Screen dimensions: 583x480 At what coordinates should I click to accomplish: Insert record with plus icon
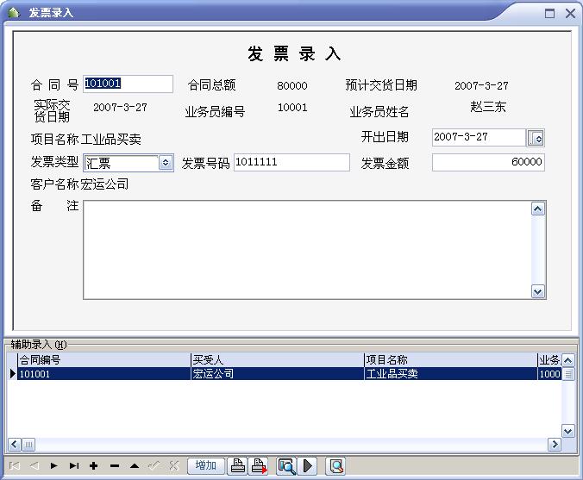[x=94, y=465]
